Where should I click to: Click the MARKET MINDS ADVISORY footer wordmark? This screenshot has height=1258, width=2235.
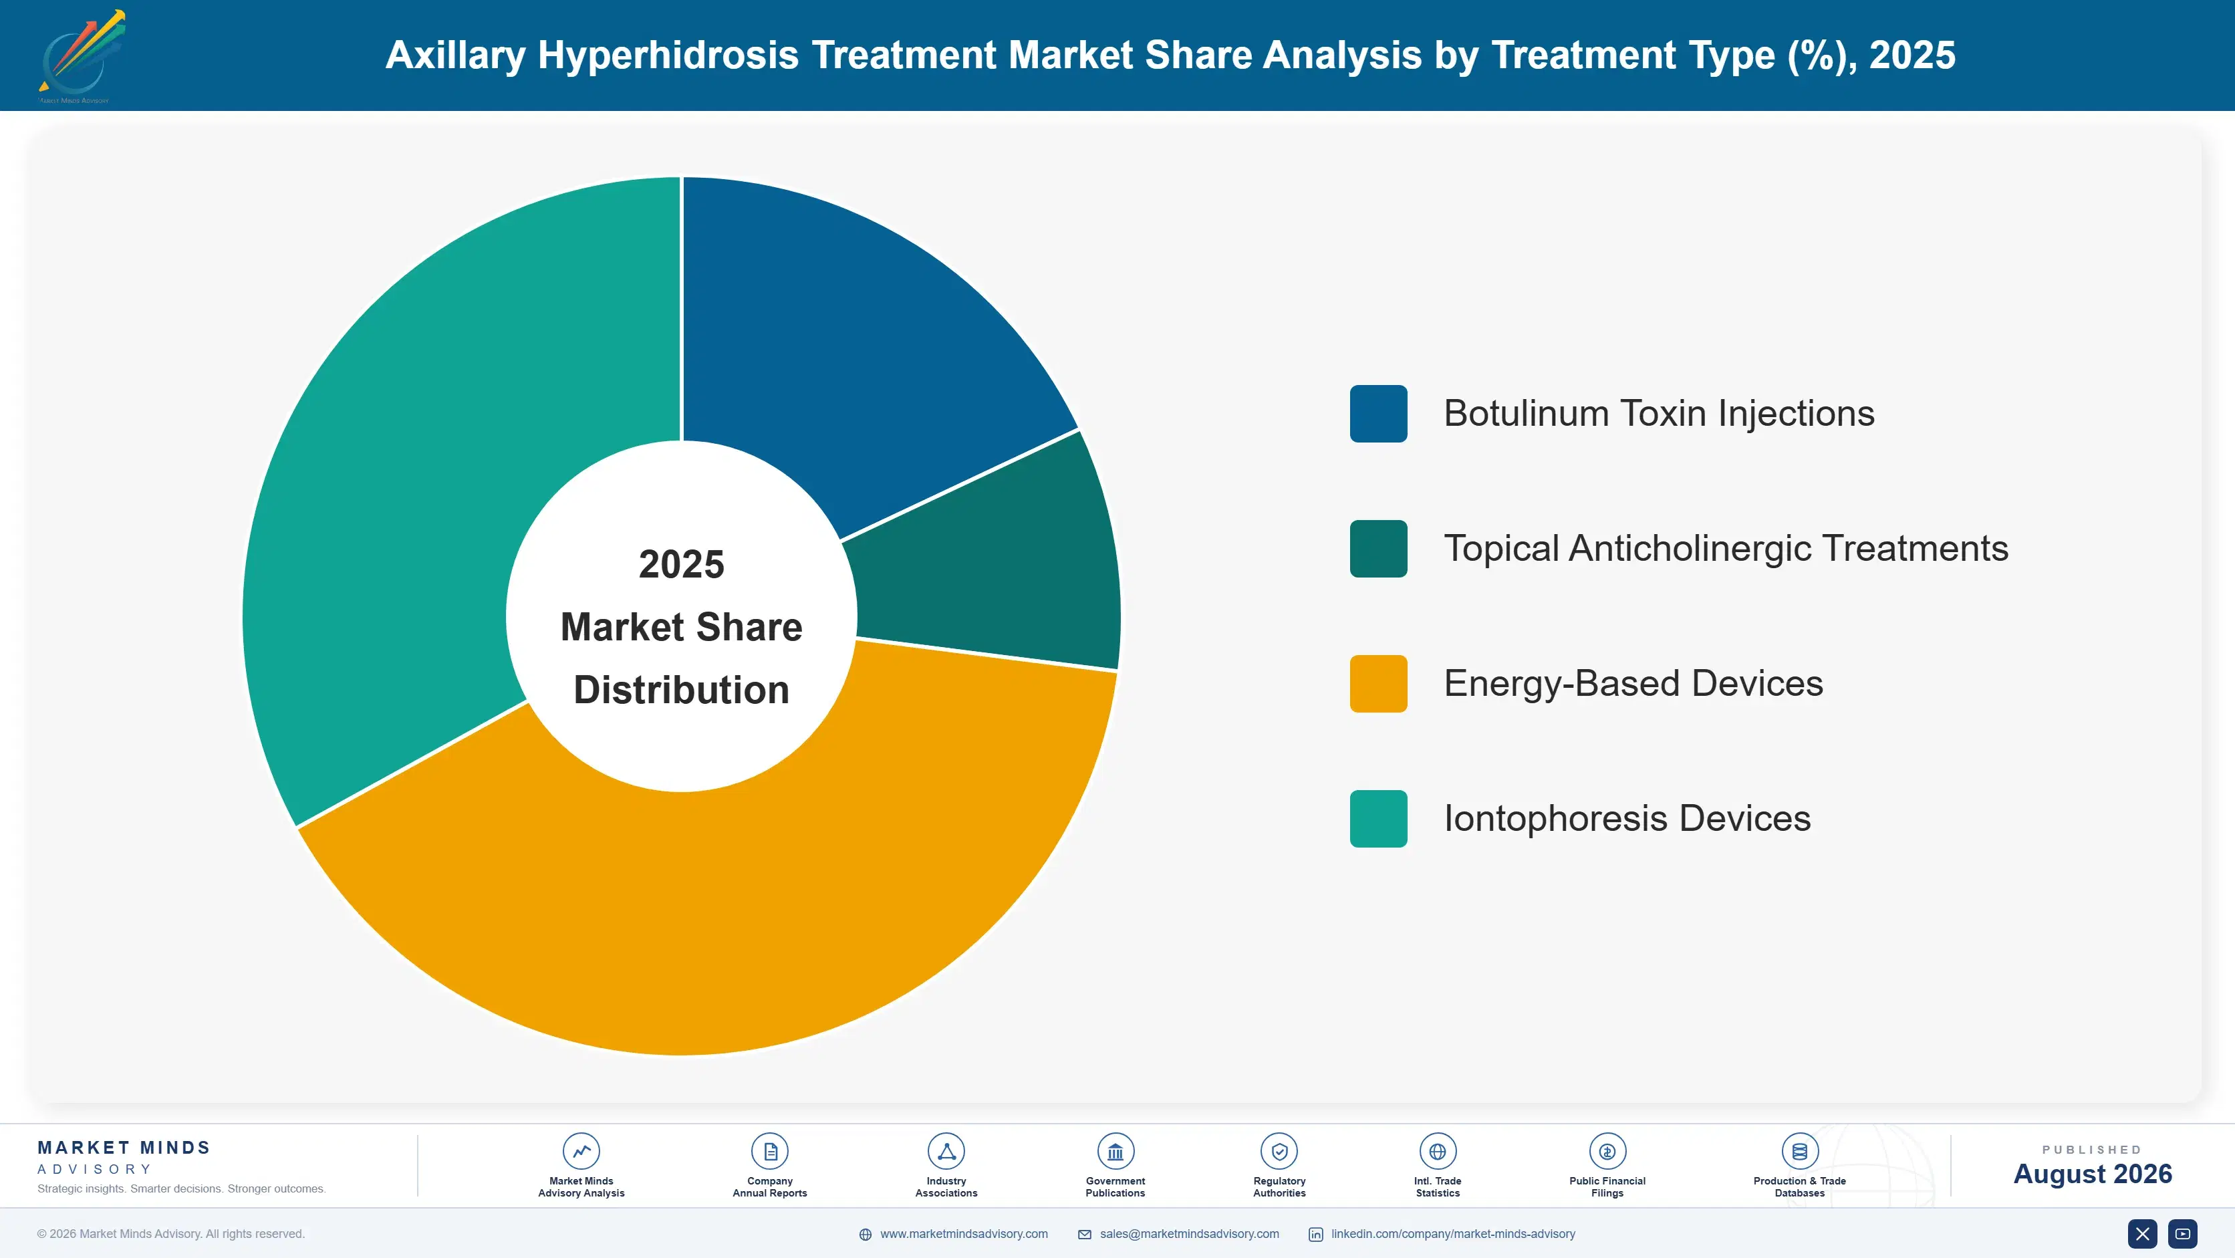tap(124, 1157)
